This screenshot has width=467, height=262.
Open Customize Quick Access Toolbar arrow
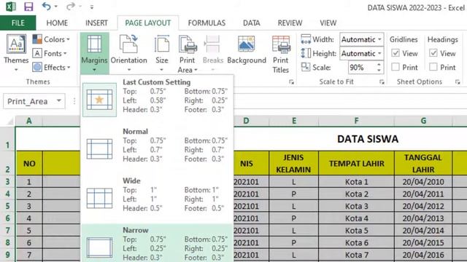coord(92,7)
